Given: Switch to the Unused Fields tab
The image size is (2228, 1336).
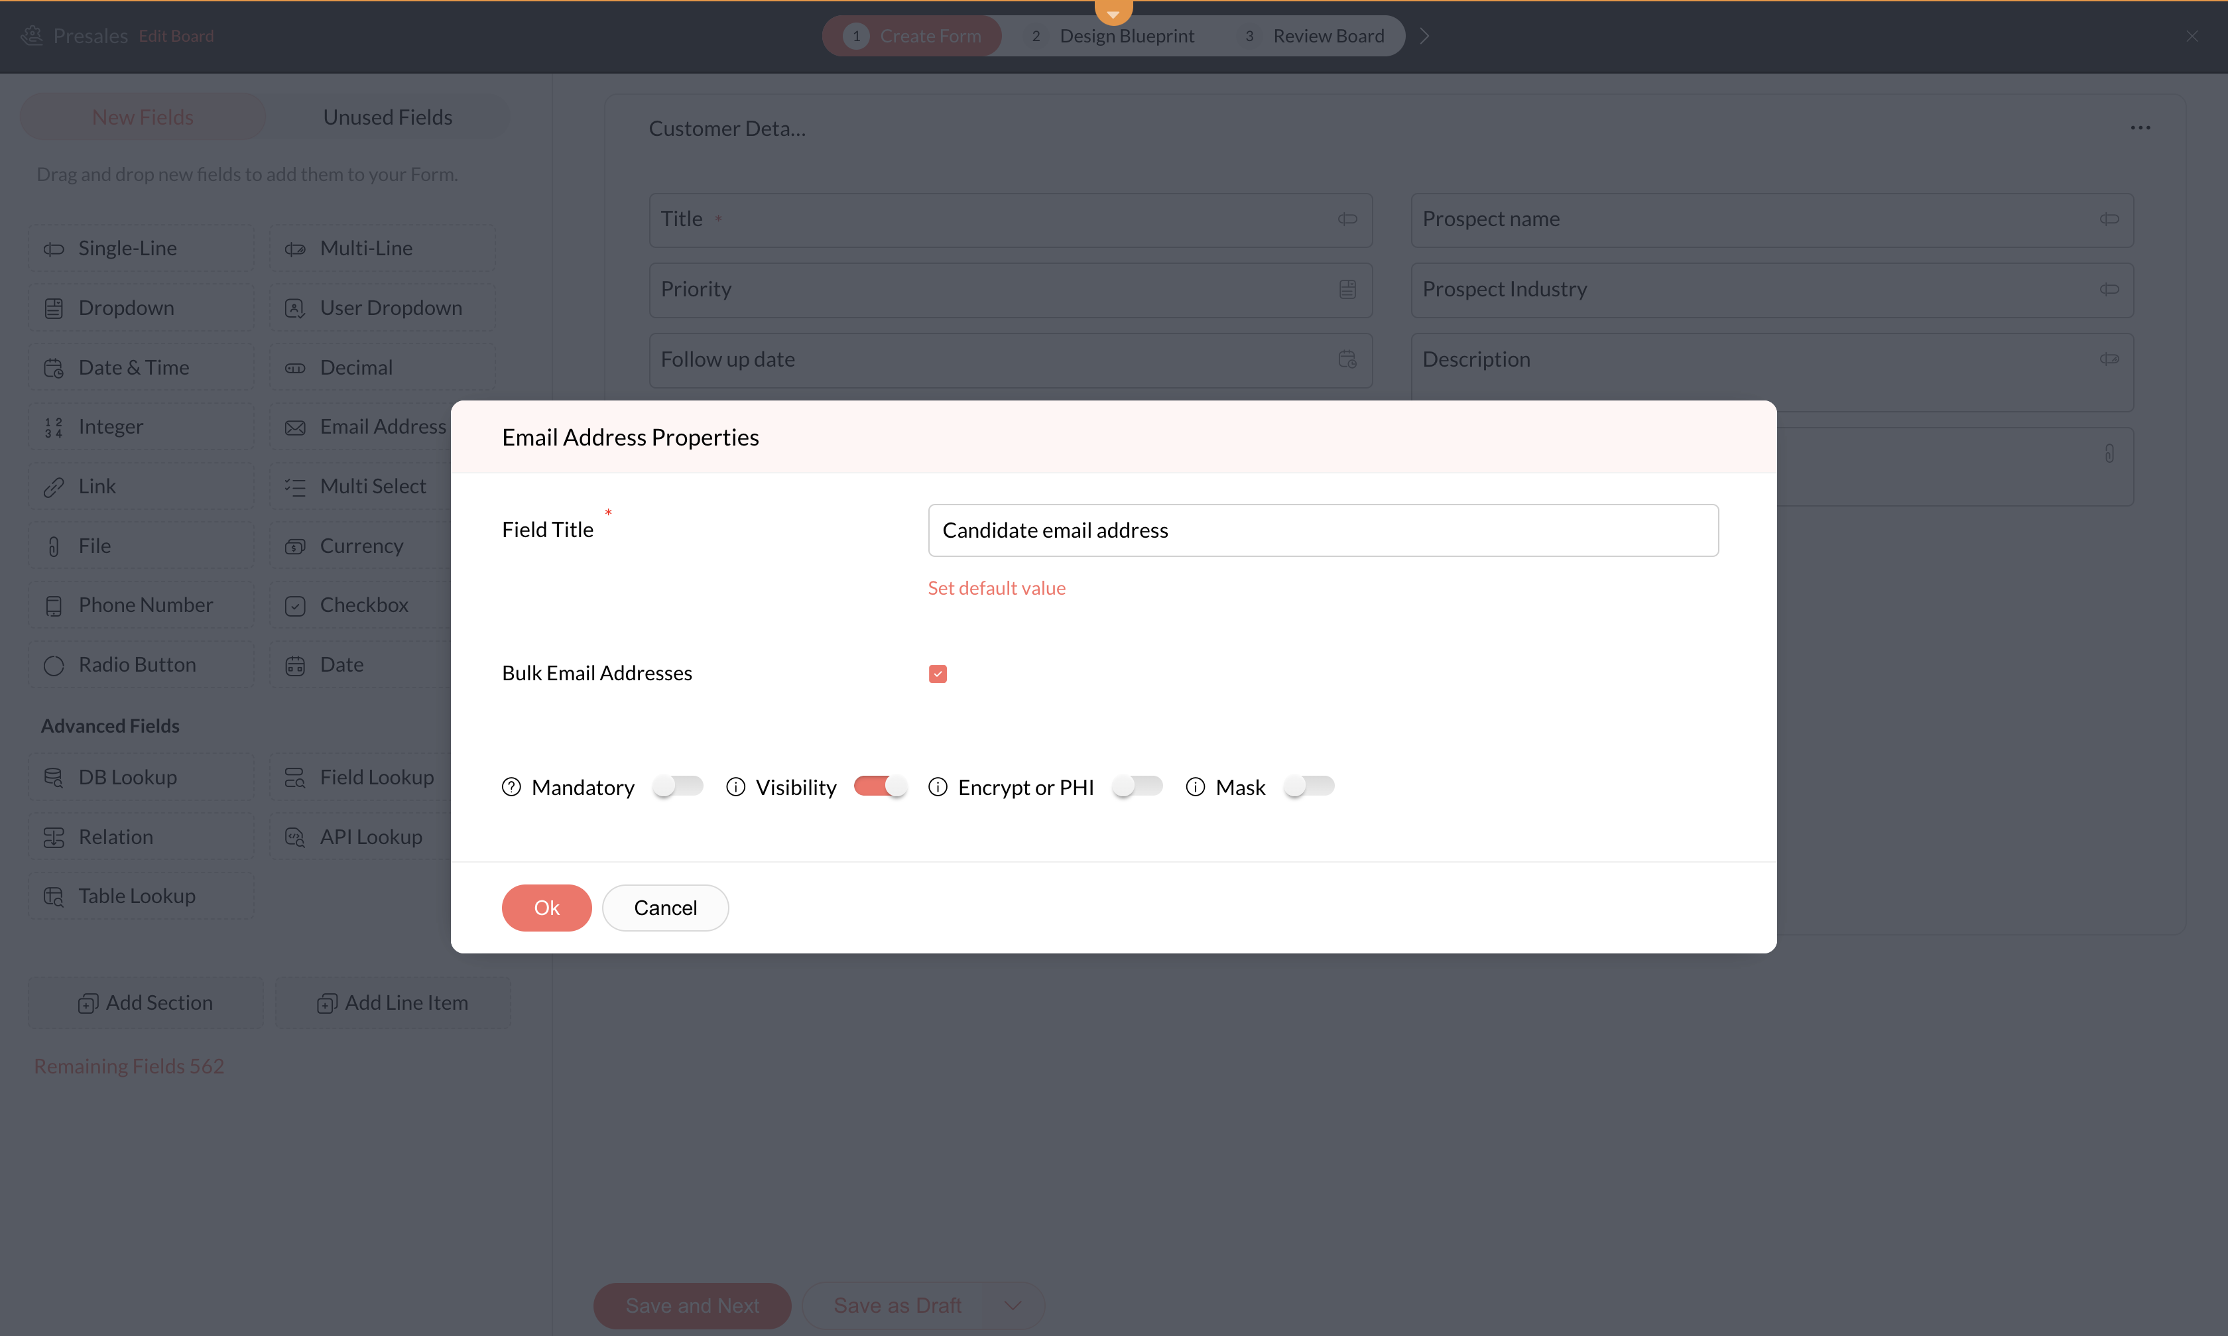Looking at the screenshot, I should [387, 117].
